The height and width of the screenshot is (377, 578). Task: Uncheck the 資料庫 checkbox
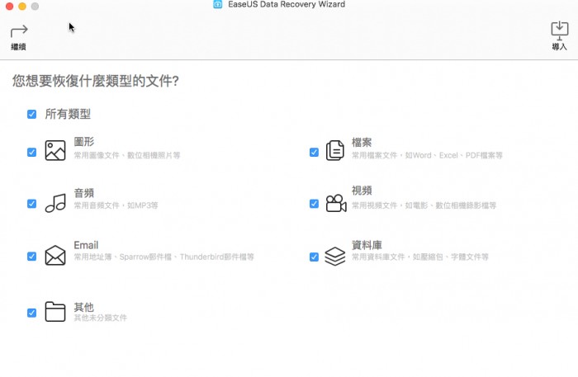314,257
